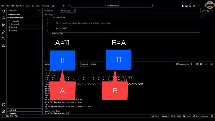Change indentation via Spaces: 4
The height and width of the screenshot is (121, 215).
[x=165, y=116]
